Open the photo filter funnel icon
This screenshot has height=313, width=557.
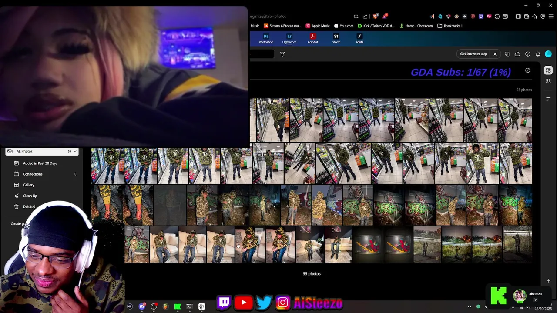pyautogui.click(x=282, y=54)
